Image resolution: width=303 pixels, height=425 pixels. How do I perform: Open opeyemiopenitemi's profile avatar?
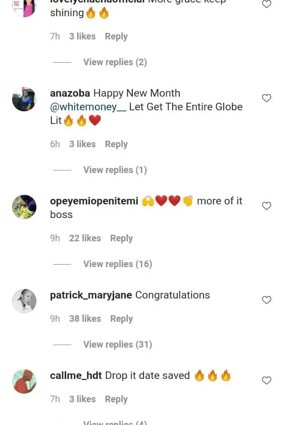tap(24, 207)
